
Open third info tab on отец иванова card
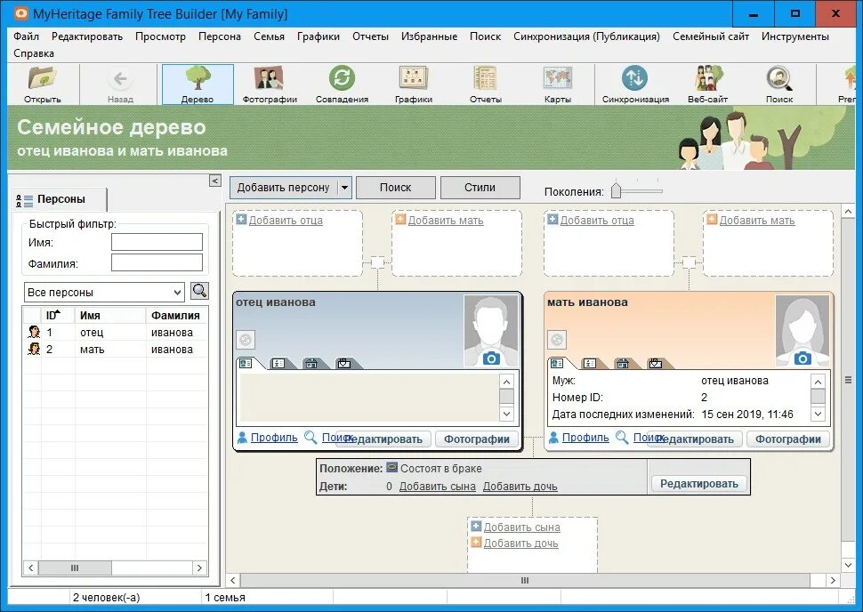click(x=311, y=363)
